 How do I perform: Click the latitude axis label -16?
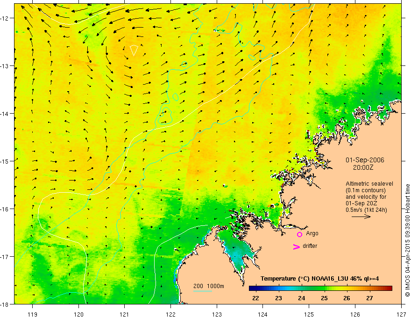point(5,209)
